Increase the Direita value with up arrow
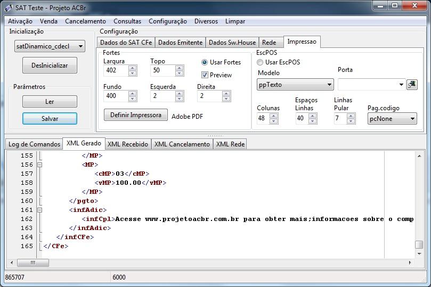This screenshot has height=287, width=431. [x=226, y=93]
